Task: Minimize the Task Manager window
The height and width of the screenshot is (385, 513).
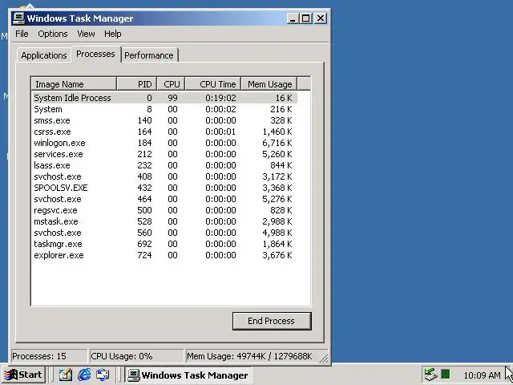Action: click(293, 18)
